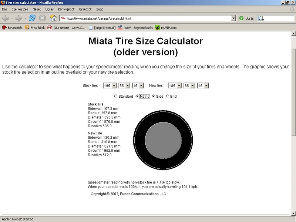This screenshot has width=296, height=222.
Task: Click the "New Tire" heading text
Action: (x=95, y=133)
